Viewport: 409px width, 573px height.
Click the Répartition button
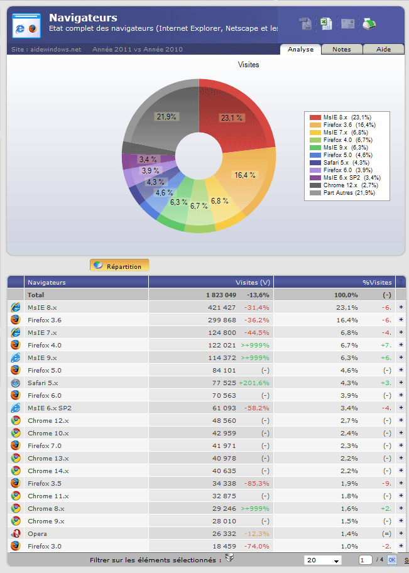pyautogui.click(x=119, y=266)
